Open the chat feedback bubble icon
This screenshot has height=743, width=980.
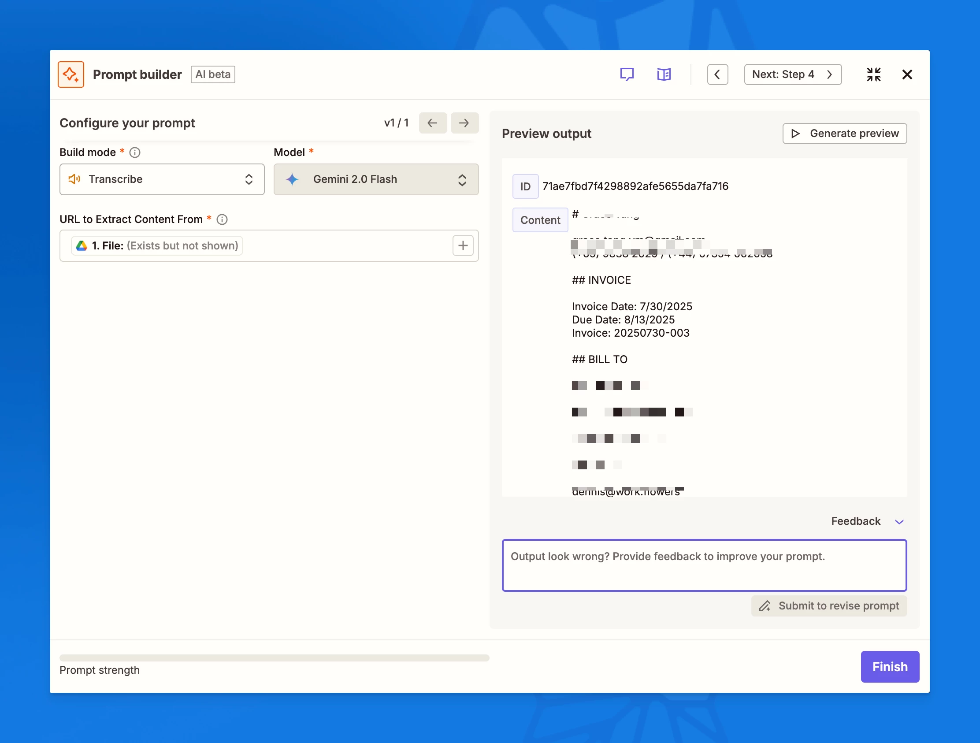[x=627, y=74]
